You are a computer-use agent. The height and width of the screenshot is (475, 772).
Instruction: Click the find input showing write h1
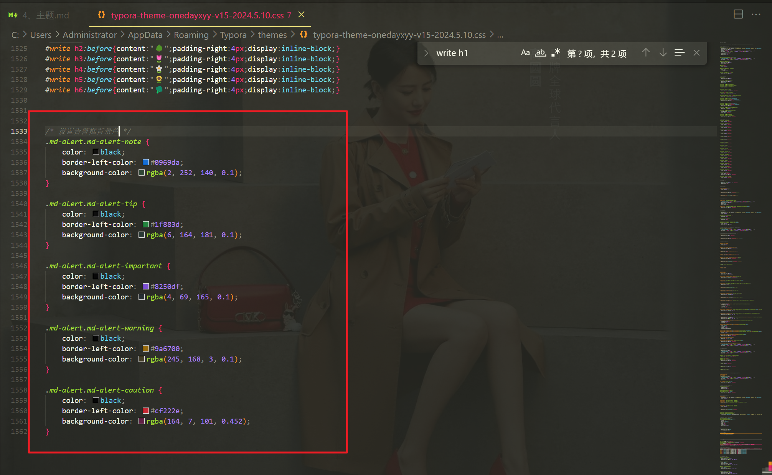pyautogui.click(x=475, y=53)
